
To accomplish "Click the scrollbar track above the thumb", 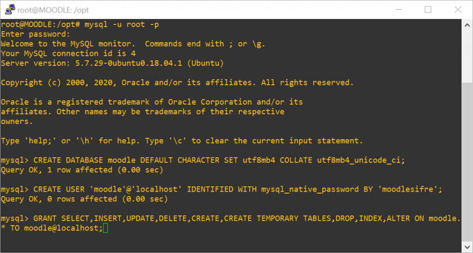I will pyautogui.click(x=467, y=57).
